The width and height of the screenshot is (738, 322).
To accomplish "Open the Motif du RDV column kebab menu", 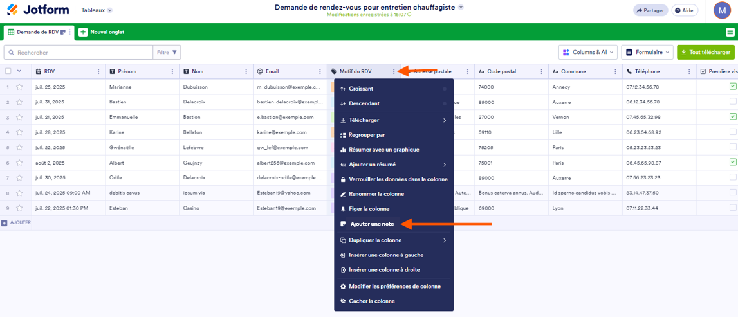I will pos(394,71).
